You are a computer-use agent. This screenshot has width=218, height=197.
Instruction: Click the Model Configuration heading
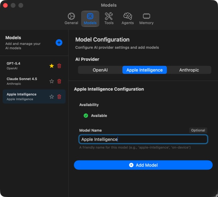(x=102, y=40)
